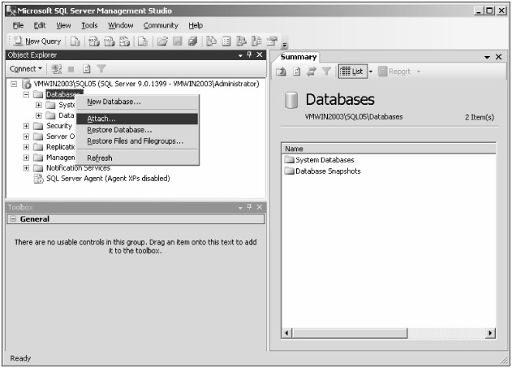Viewport: 512px width, 368px height.
Task: Click the filter funnel icon in Object Explorer
Action: tap(101, 69)
